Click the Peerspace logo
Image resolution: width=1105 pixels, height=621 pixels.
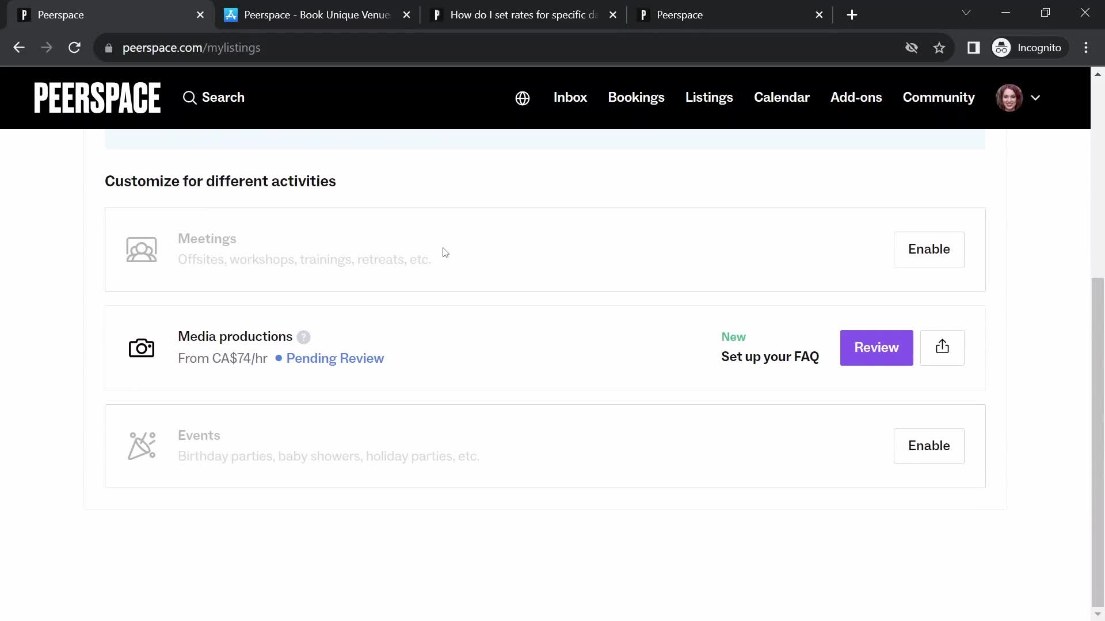(x=97, y=98)
